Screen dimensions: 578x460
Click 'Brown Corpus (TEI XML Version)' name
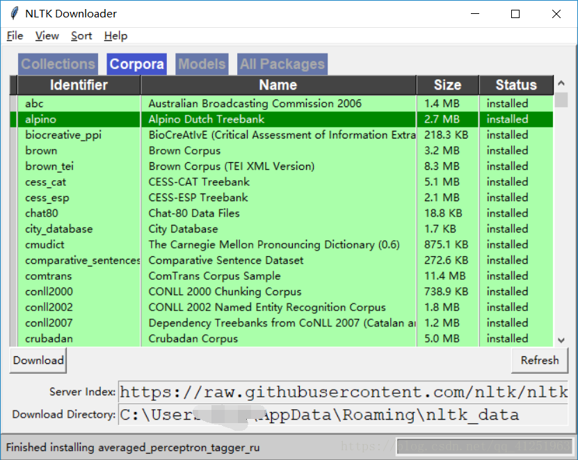[x=231, y=166]
